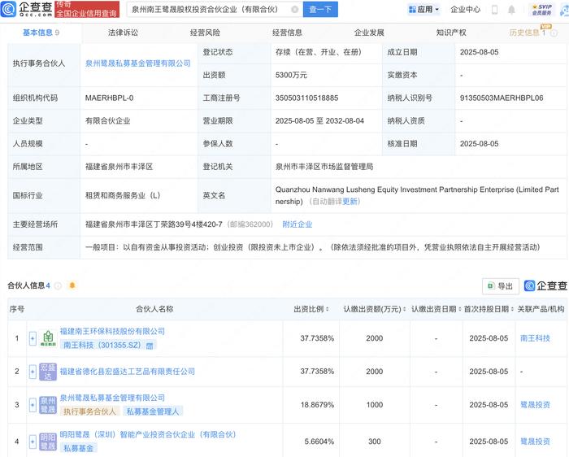The image size is (569, 457).
Task: Click 附近企业 link after address
Action: point(298,224)
